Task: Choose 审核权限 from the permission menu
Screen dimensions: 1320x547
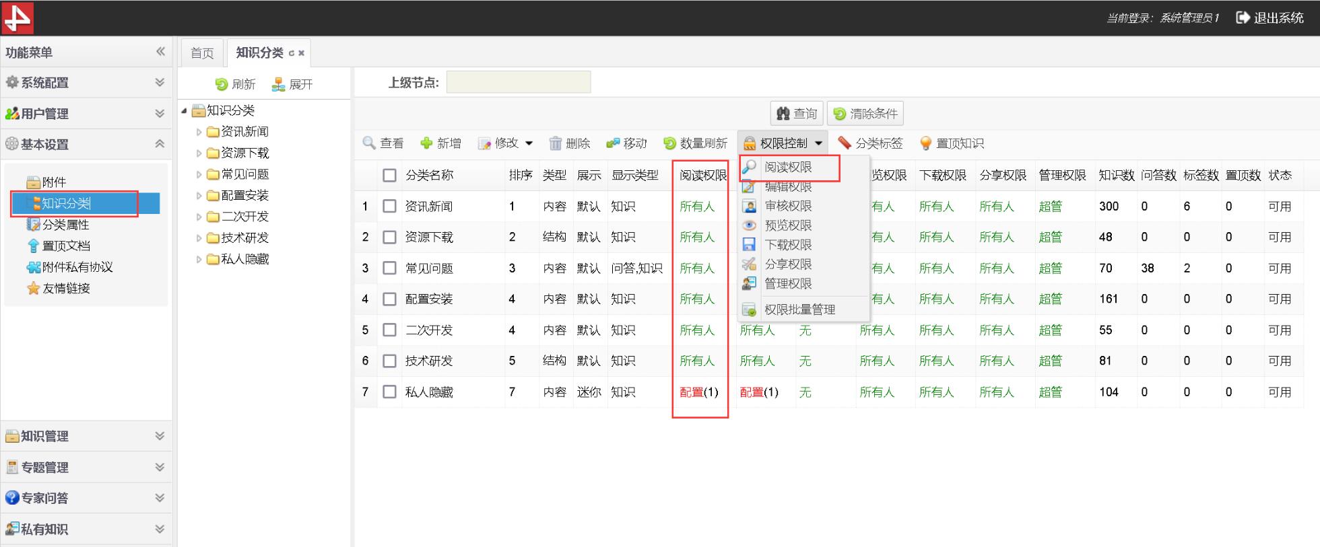Action: (788, 206)
